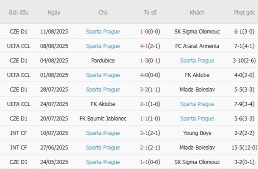Image resolution: width=258 pixels, height=169 pixels.
Task: Click the "Ngày" column header
Action: coord(54,12)
